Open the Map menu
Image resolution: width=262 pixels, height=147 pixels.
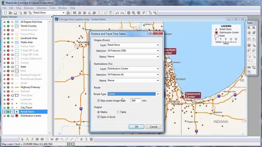pos(18,8)
